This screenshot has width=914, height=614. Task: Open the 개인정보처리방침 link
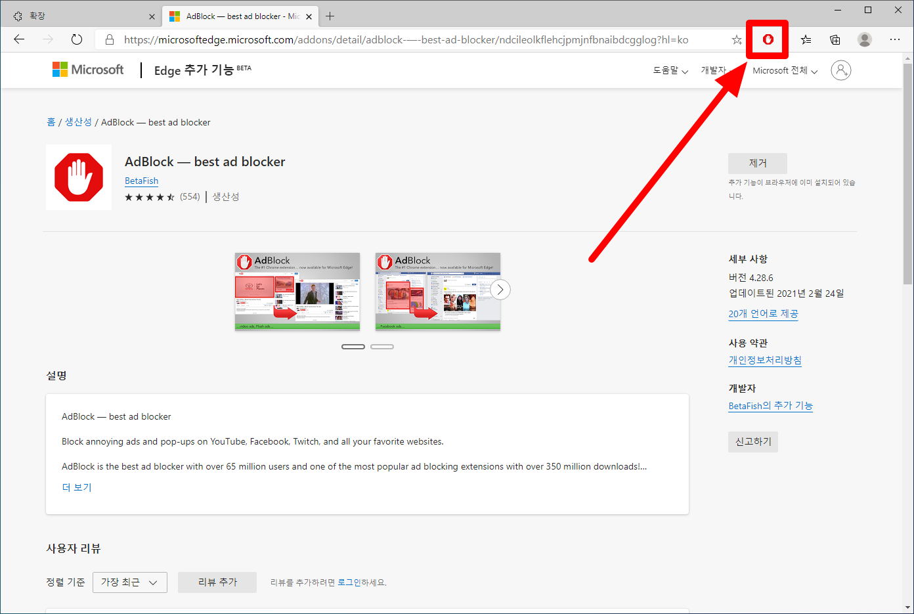pyautogui.click(x=765, y=360)
